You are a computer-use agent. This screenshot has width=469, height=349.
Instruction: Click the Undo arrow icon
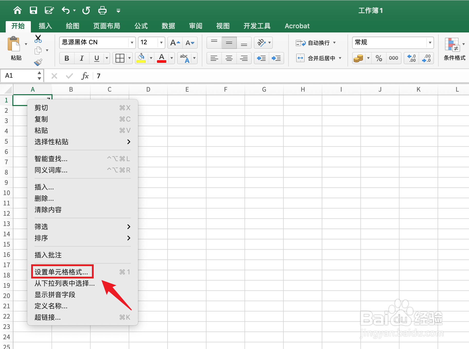66,10
